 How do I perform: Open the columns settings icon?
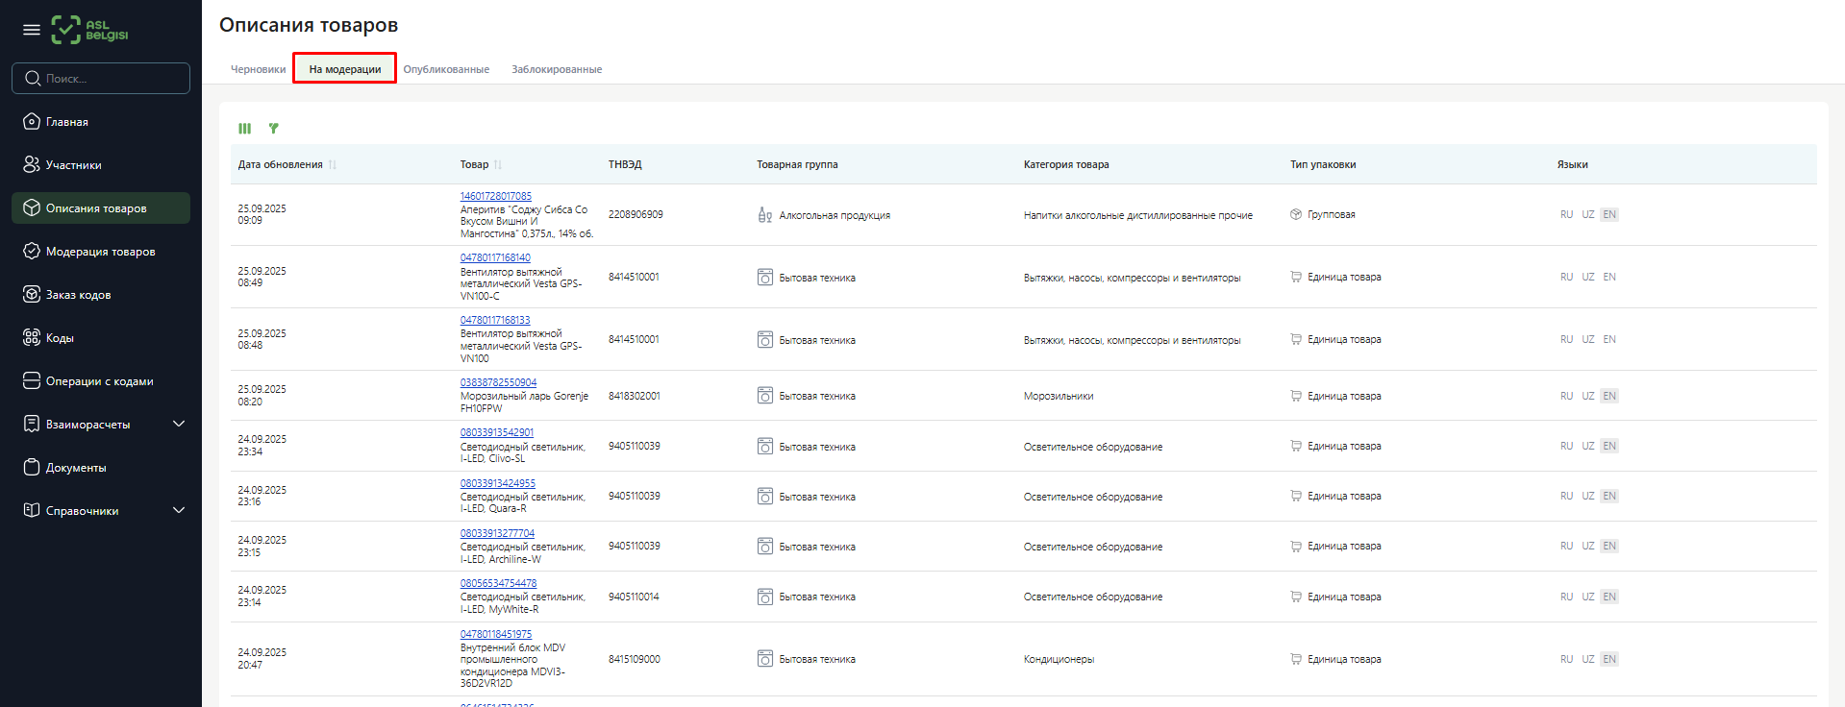pos(245,129)
